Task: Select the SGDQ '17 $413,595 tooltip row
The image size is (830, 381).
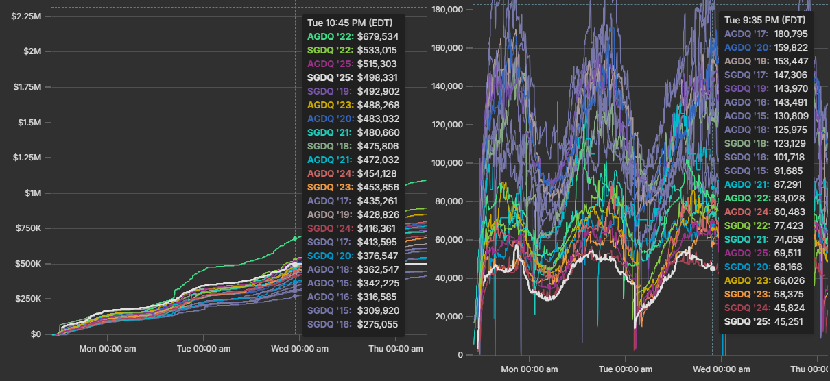Action: pyautogui.click(x=353, y=242)
